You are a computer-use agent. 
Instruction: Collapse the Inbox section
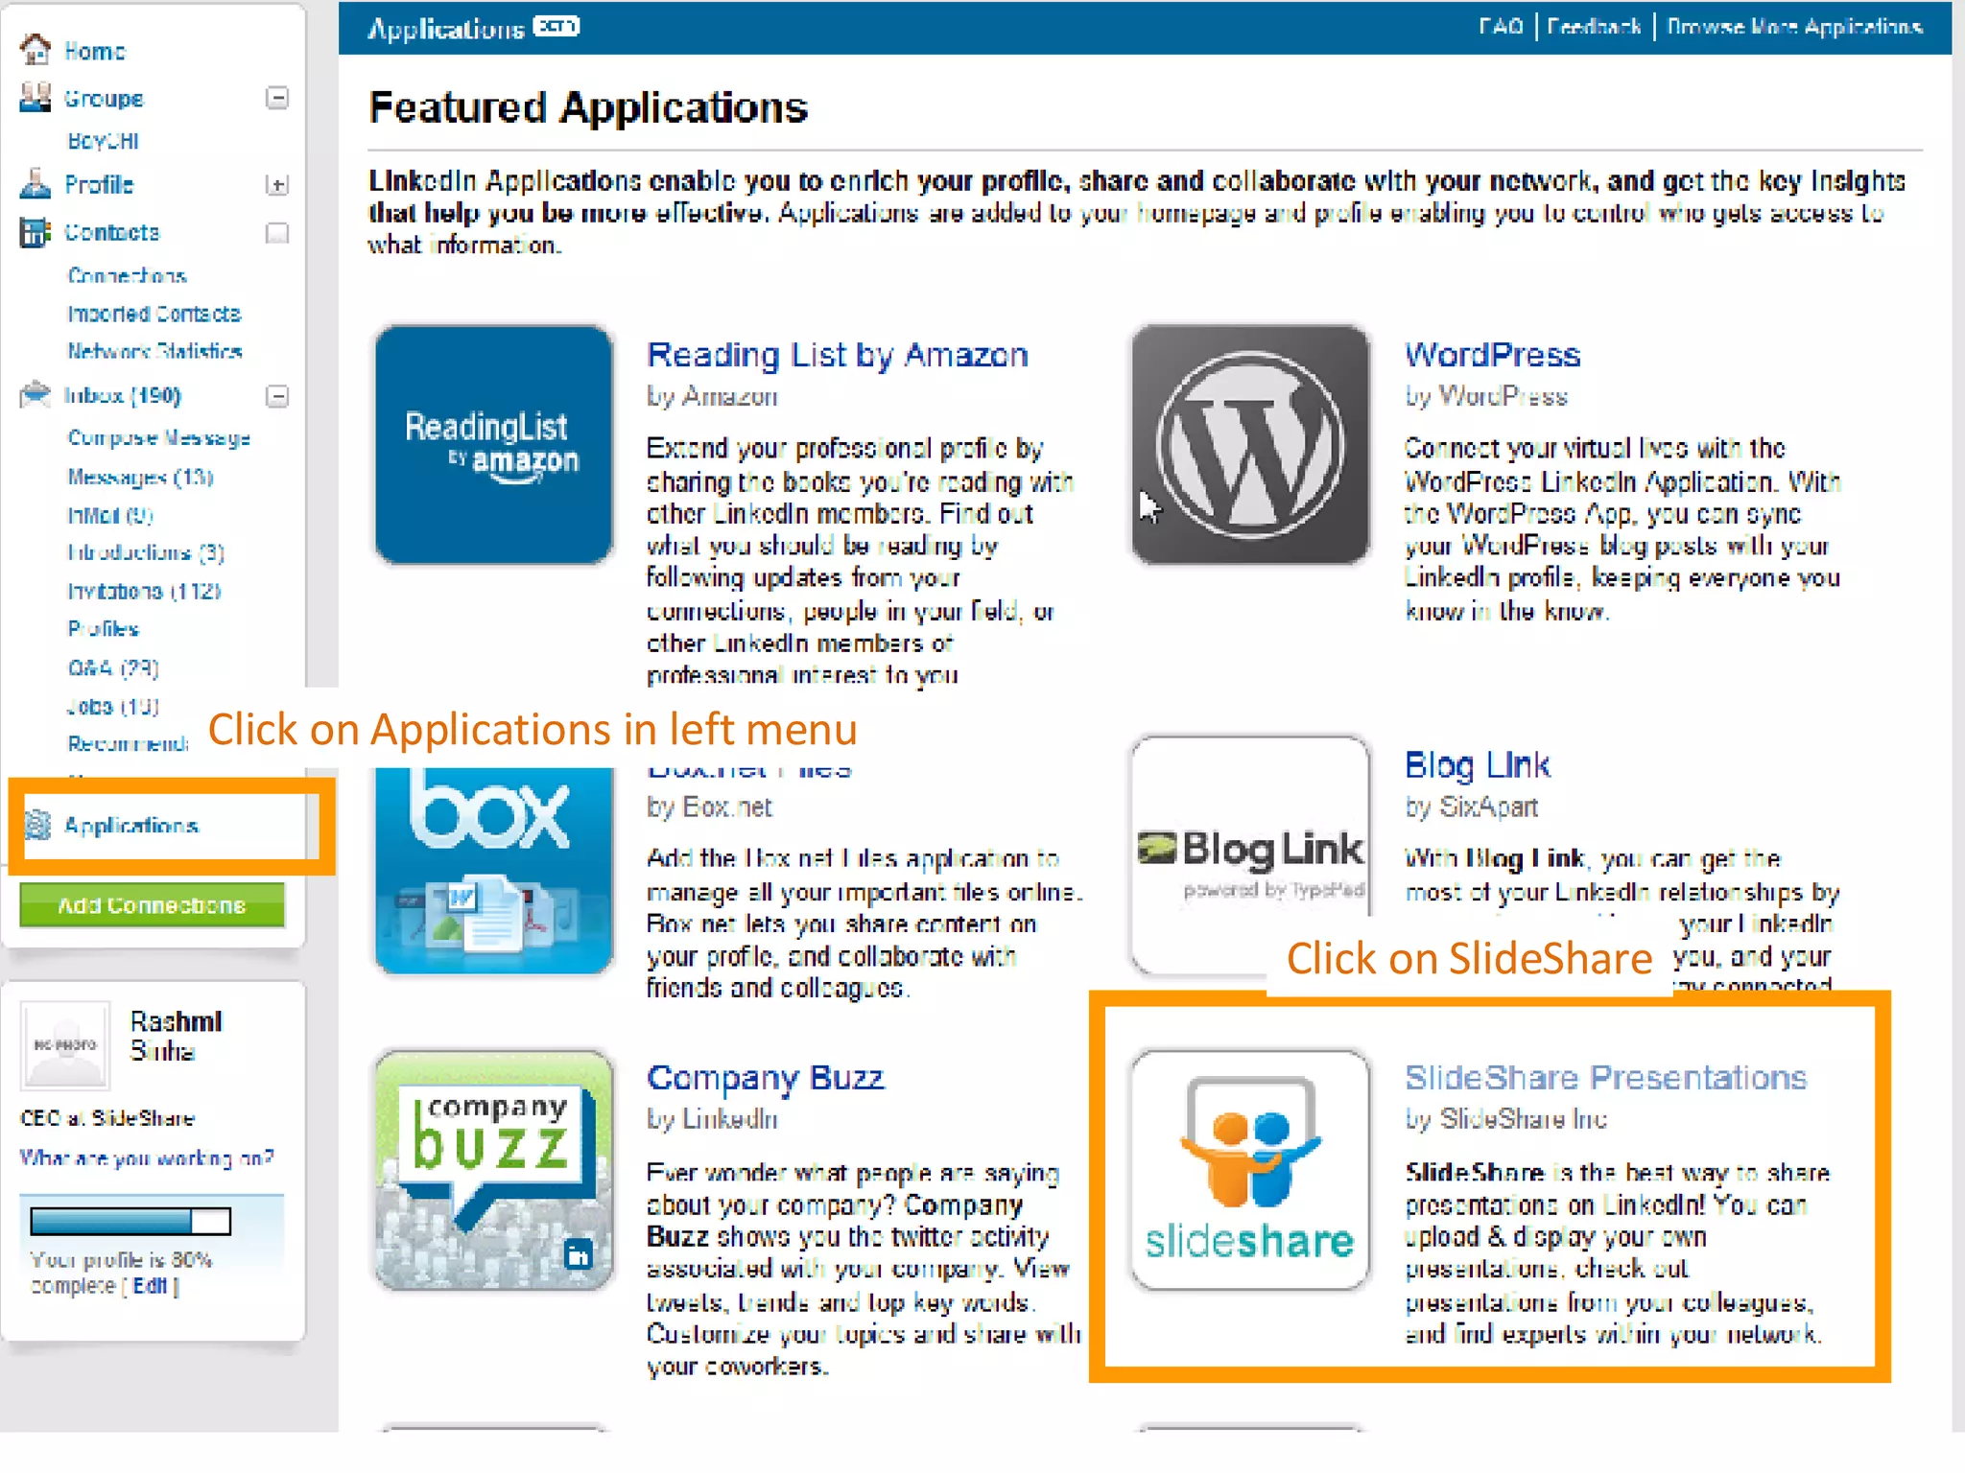coord(277,396)
